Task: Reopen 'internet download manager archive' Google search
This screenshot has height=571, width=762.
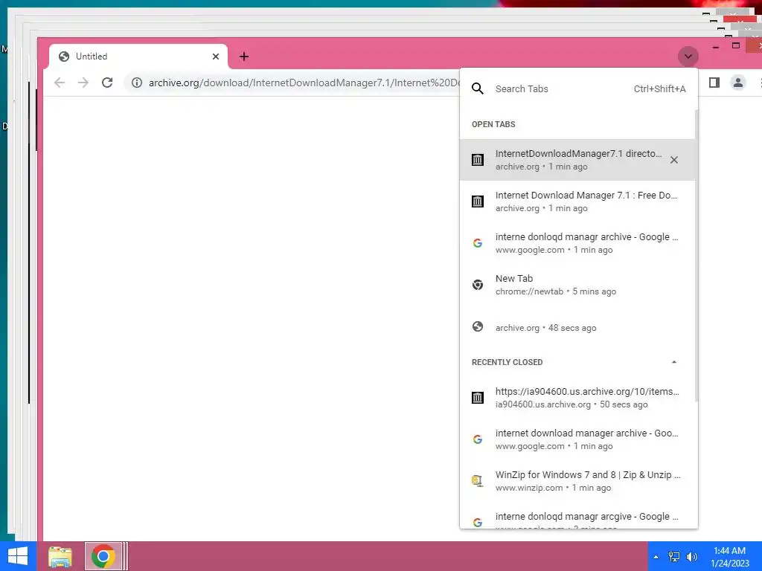Action: coord(577,439)
